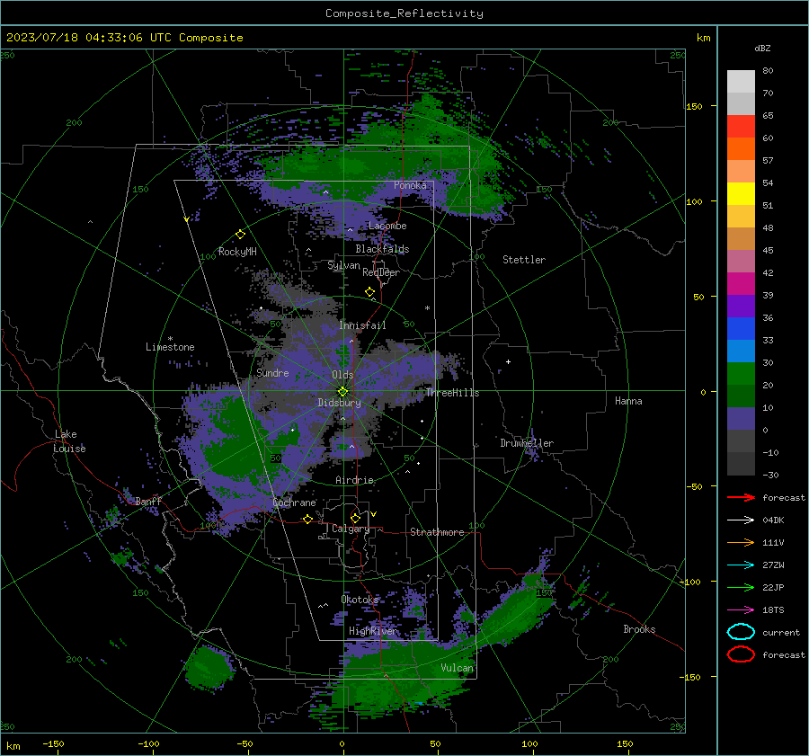Image resolution: width=809 pixels, height=756 pixels.
Task: Select the 33 dBZ blue swatch
Action: tap(741, 329)
